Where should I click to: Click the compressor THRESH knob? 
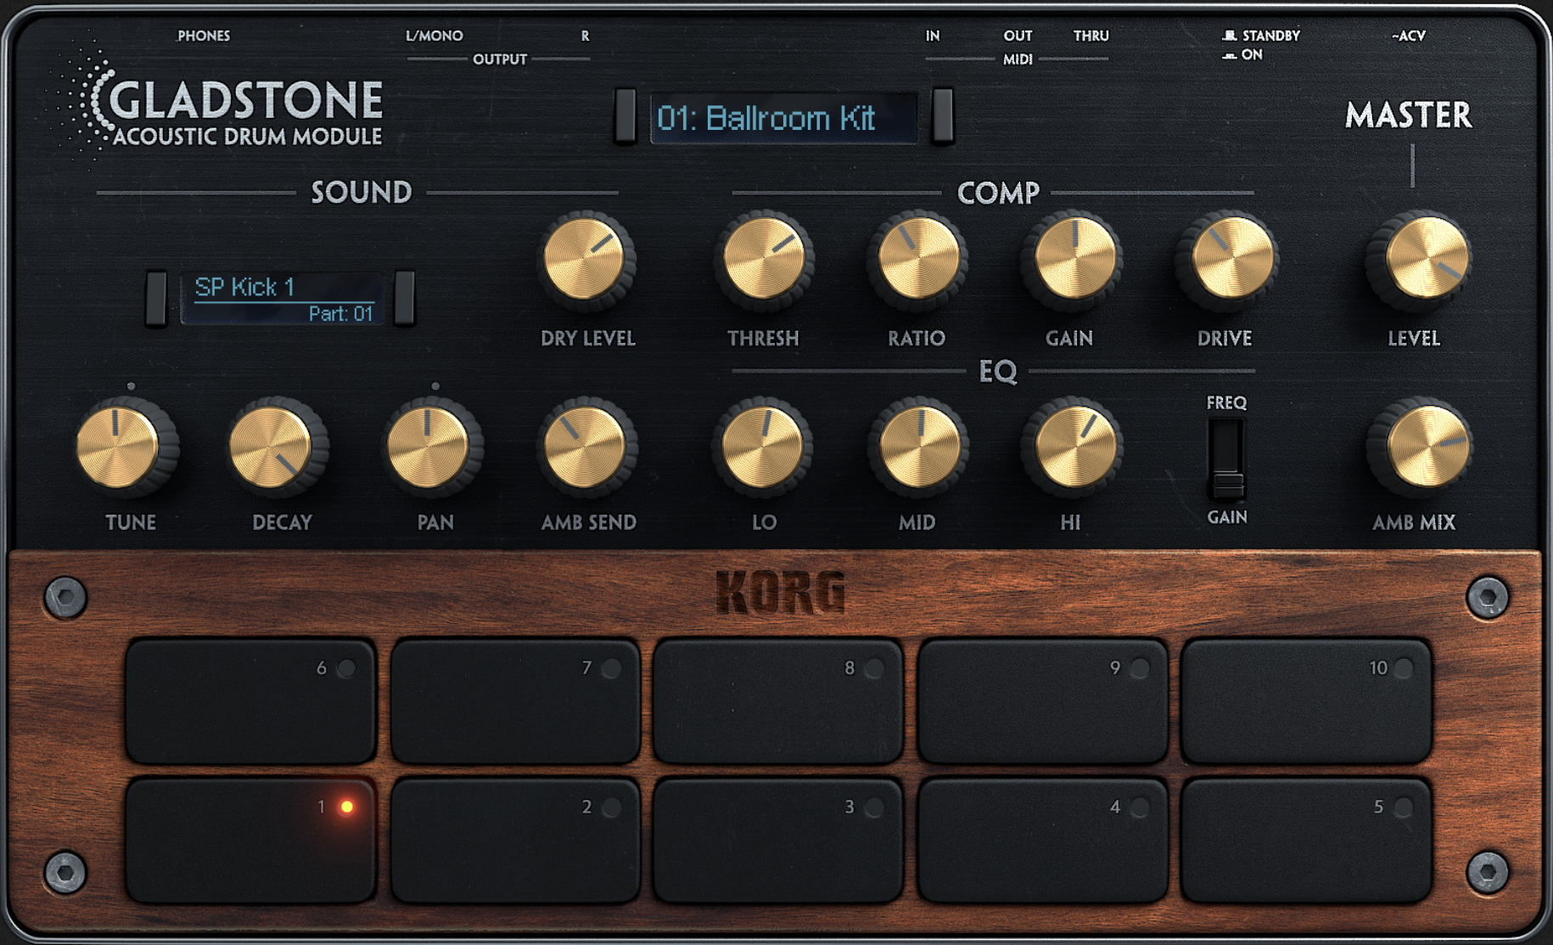point(764,259)
